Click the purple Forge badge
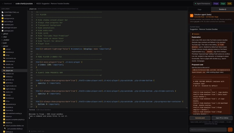234x133 pixels. click(216, 3)
